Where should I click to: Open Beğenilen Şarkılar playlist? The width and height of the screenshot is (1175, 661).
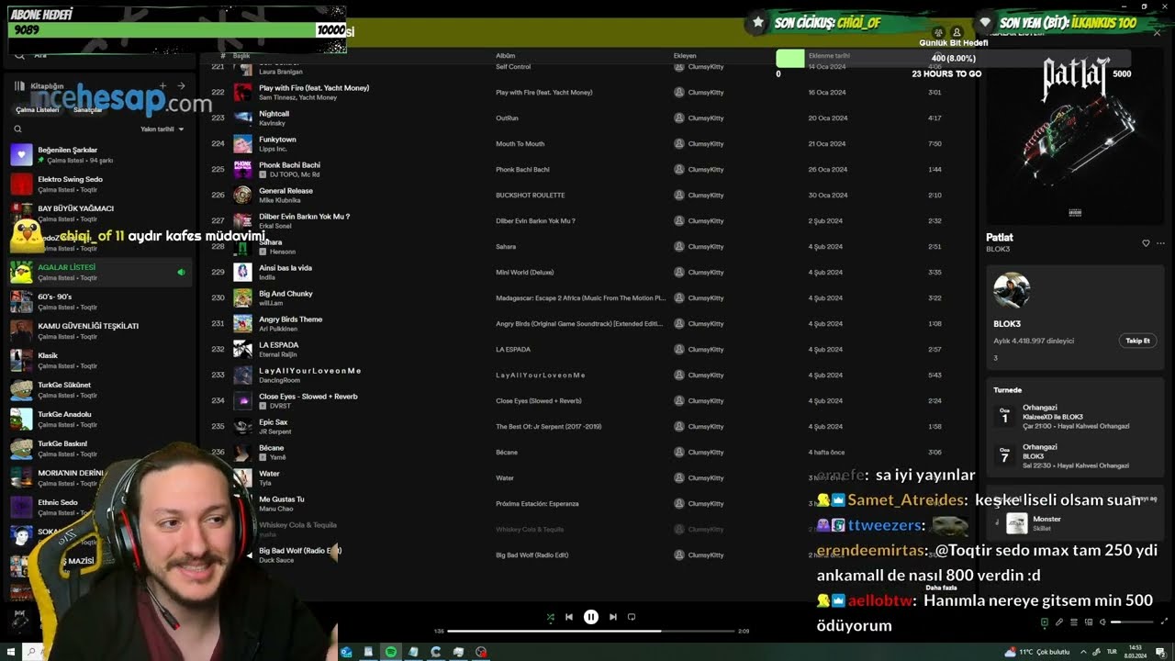(x=101, y=154)
